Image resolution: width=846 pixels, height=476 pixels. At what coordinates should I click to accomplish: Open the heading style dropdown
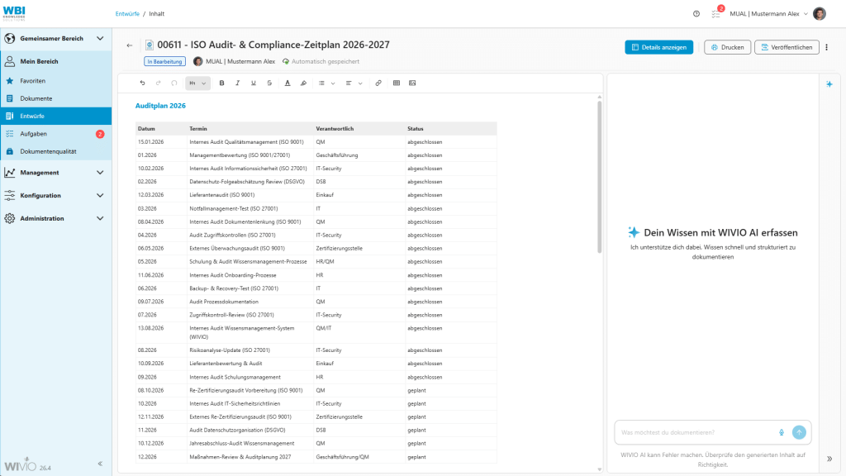pyautogui.click(x=197, y=83)
